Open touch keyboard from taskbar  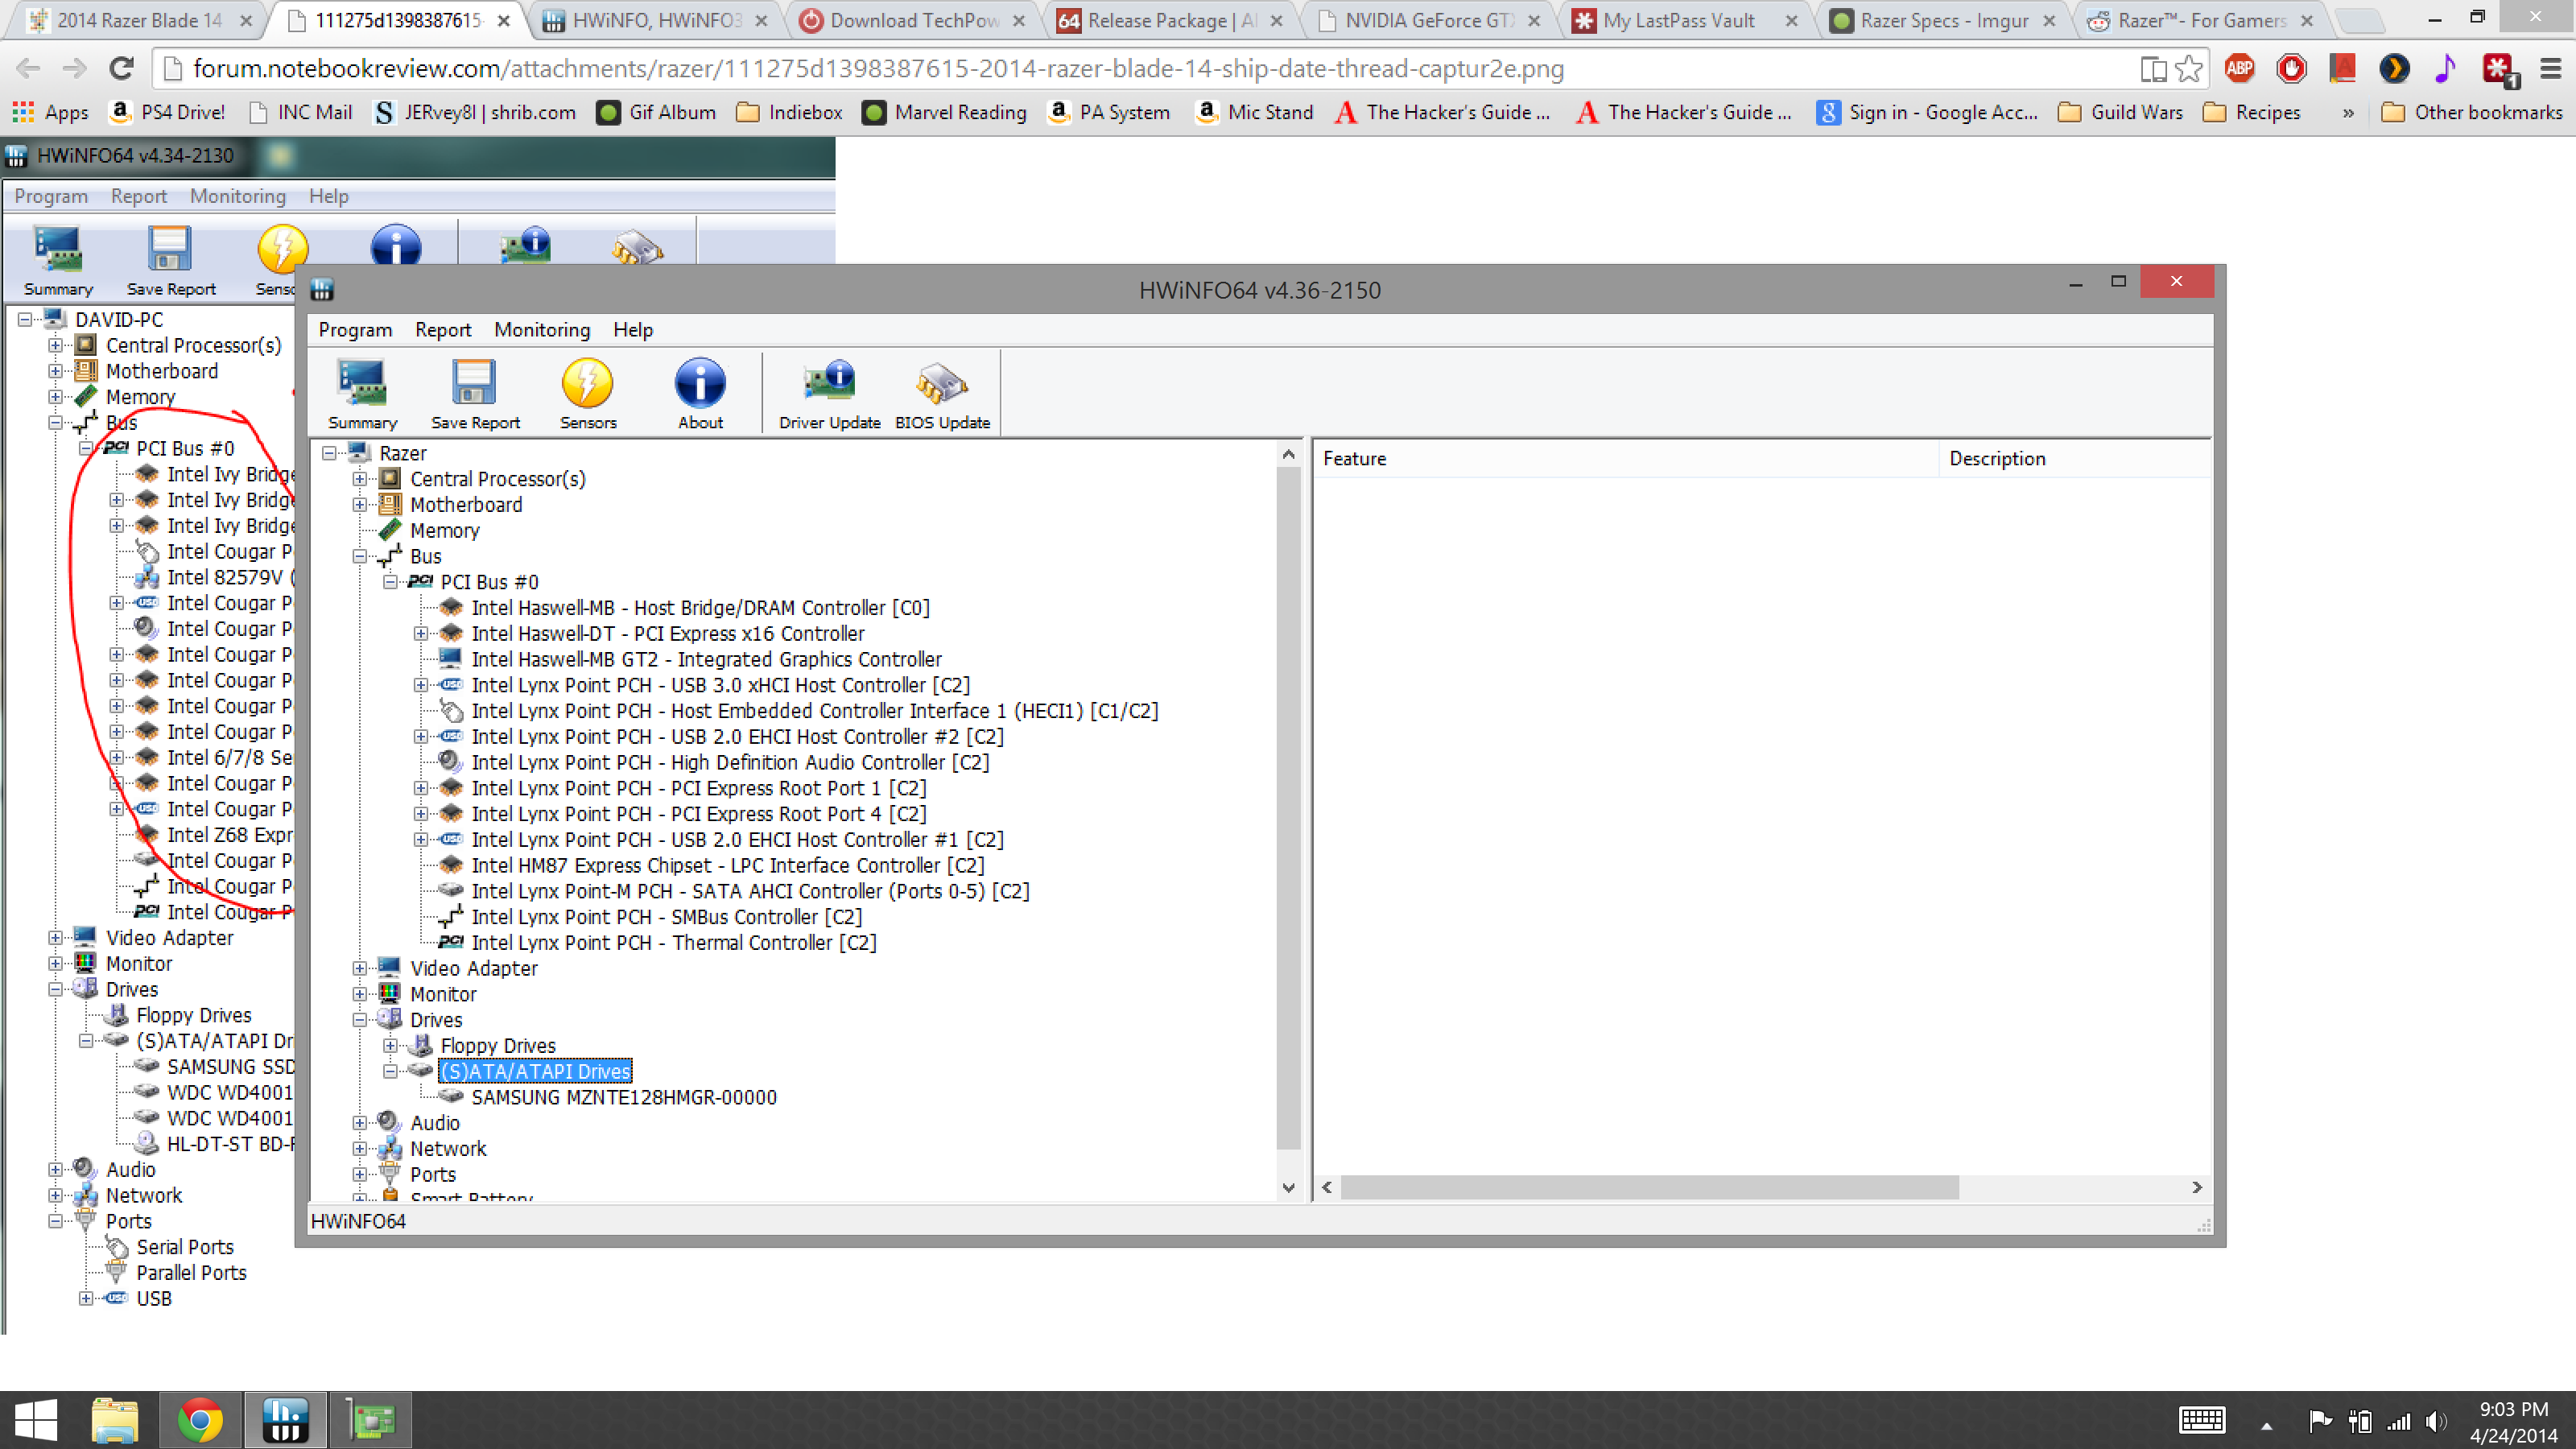pos(2202,1421)
